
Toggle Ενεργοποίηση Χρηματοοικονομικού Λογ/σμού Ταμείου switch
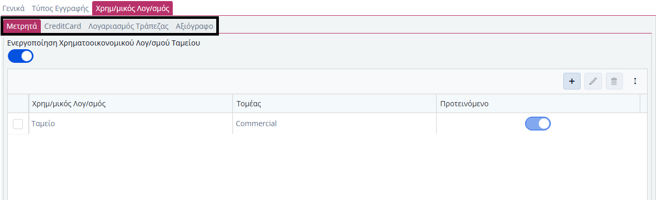pos(20,56)
